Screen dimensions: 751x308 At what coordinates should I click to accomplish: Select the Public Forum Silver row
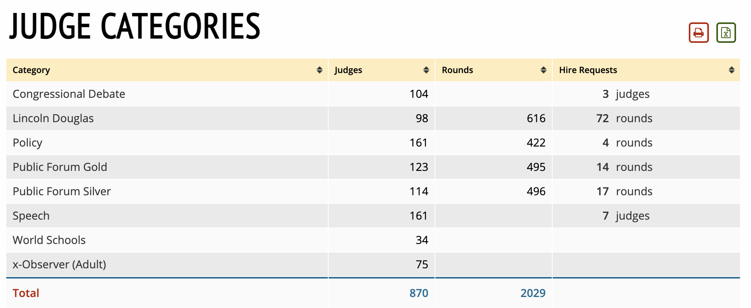[62, 191]
